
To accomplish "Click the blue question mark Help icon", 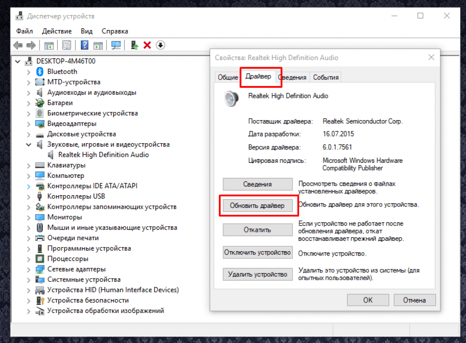I will click(85, 45).
